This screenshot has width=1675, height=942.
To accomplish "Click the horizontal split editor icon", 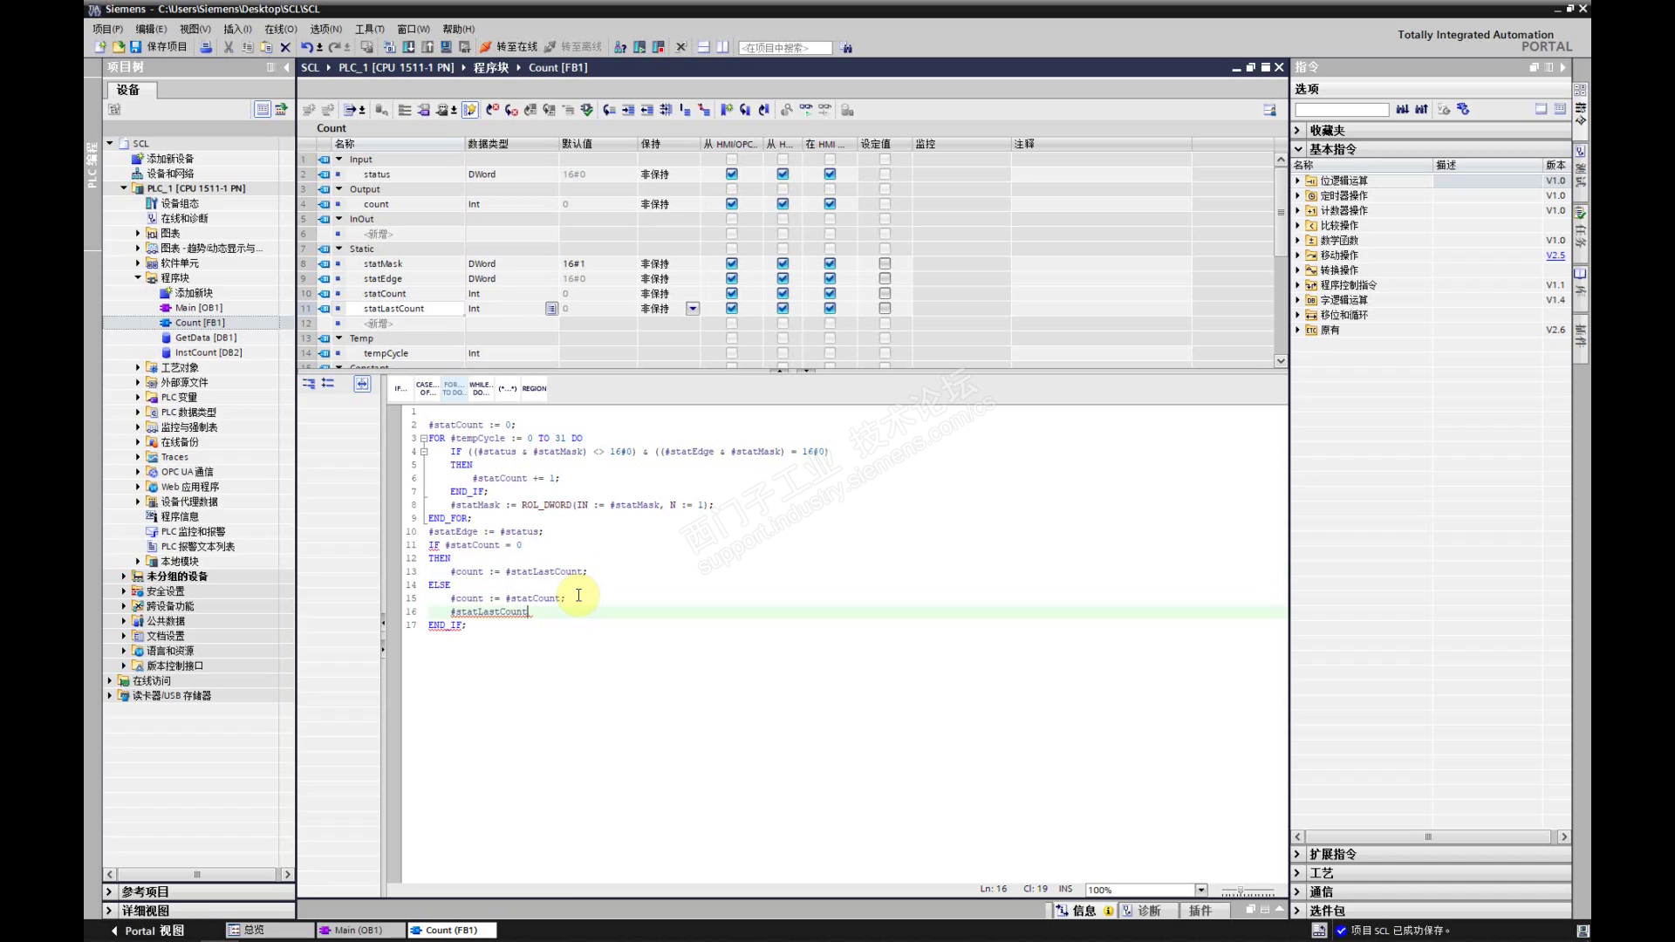I will tap(703, 47).
